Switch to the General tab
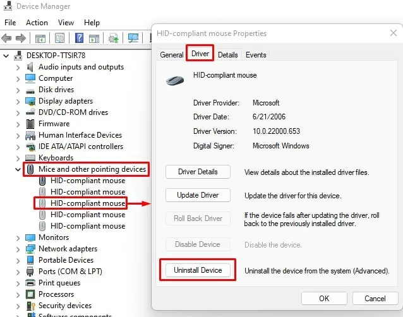This screenshot has height=317, width=403. tap(172, 55)
